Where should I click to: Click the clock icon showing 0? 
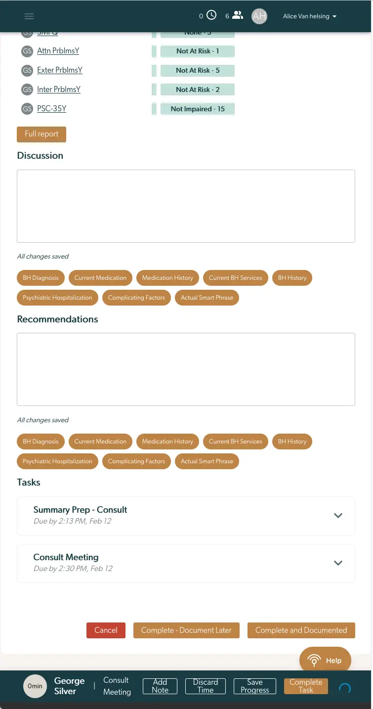212,15
